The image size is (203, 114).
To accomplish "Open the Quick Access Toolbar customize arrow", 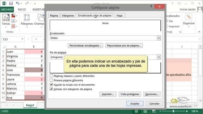I will click(x=35, y=3).
